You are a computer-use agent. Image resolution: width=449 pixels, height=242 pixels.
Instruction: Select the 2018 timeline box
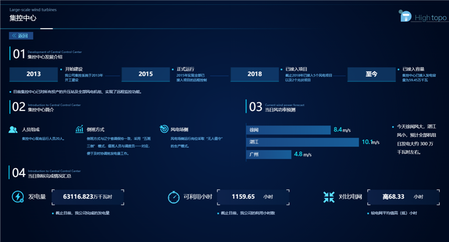pyautogui.click(x=255, y=74)
